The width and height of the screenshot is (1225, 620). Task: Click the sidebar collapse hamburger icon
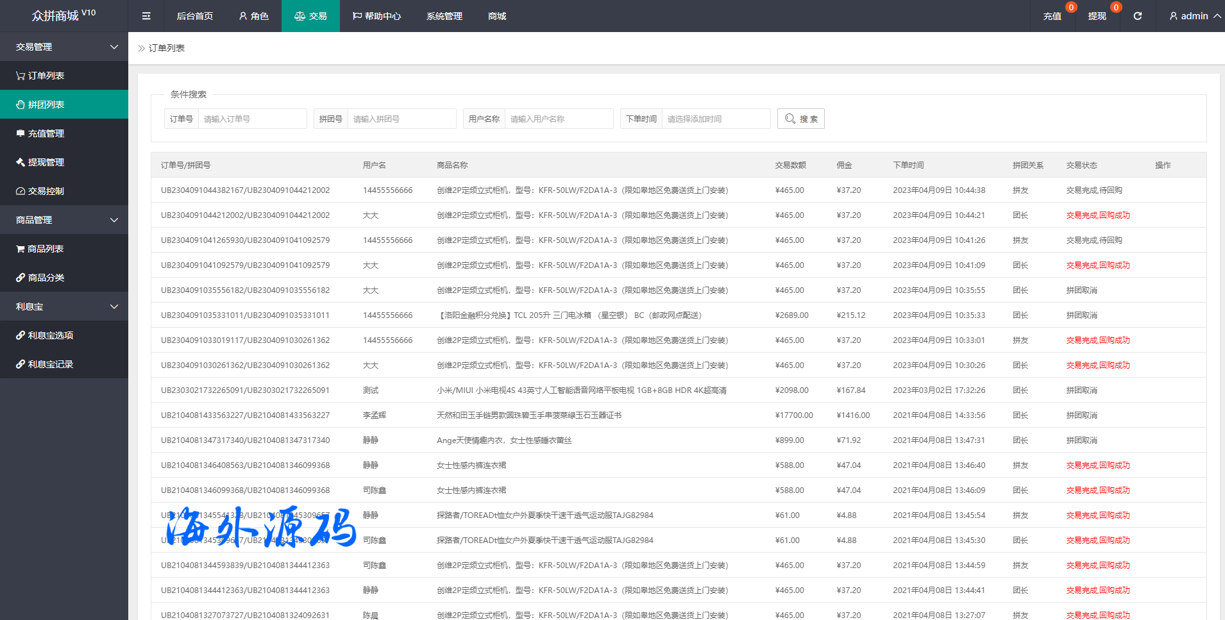click(146, 16)
